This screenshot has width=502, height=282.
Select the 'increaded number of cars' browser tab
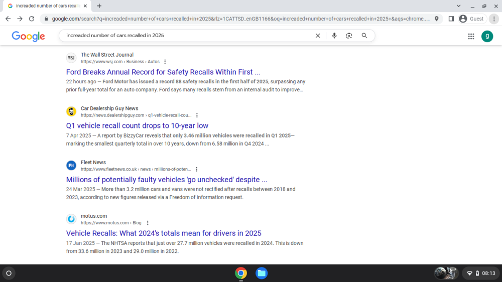click(47, 6)
